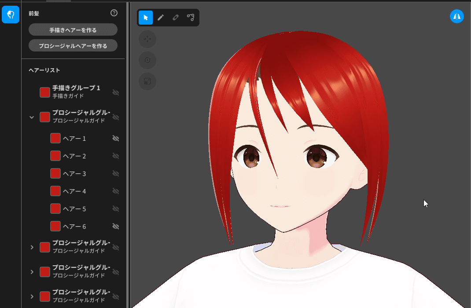Click the Move transform icon
This screenshot has height=308, width=471.
pyautogui.click(x=147, y=39)
